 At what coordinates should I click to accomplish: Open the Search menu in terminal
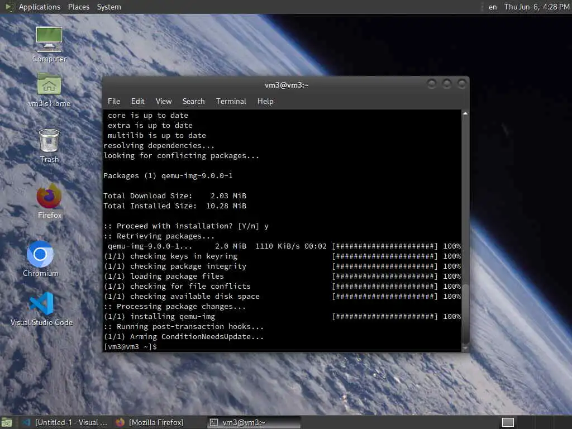point(193,102)
